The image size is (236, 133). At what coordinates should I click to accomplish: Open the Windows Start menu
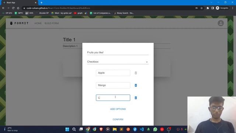pyautogui.click(x=67, y=129)
